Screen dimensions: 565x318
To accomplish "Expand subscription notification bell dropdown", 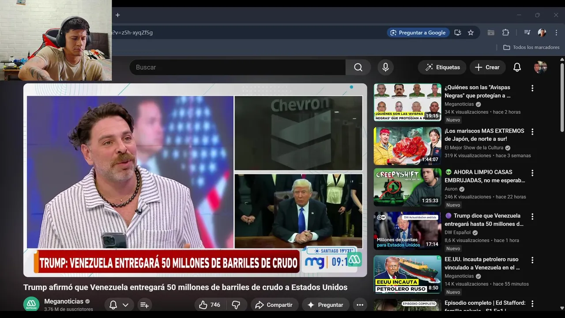I will coord(119,305).
